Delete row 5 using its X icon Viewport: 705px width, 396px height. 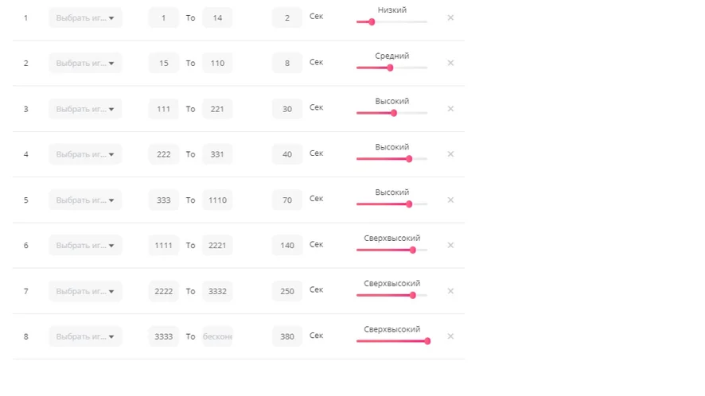tap(450, 200)
